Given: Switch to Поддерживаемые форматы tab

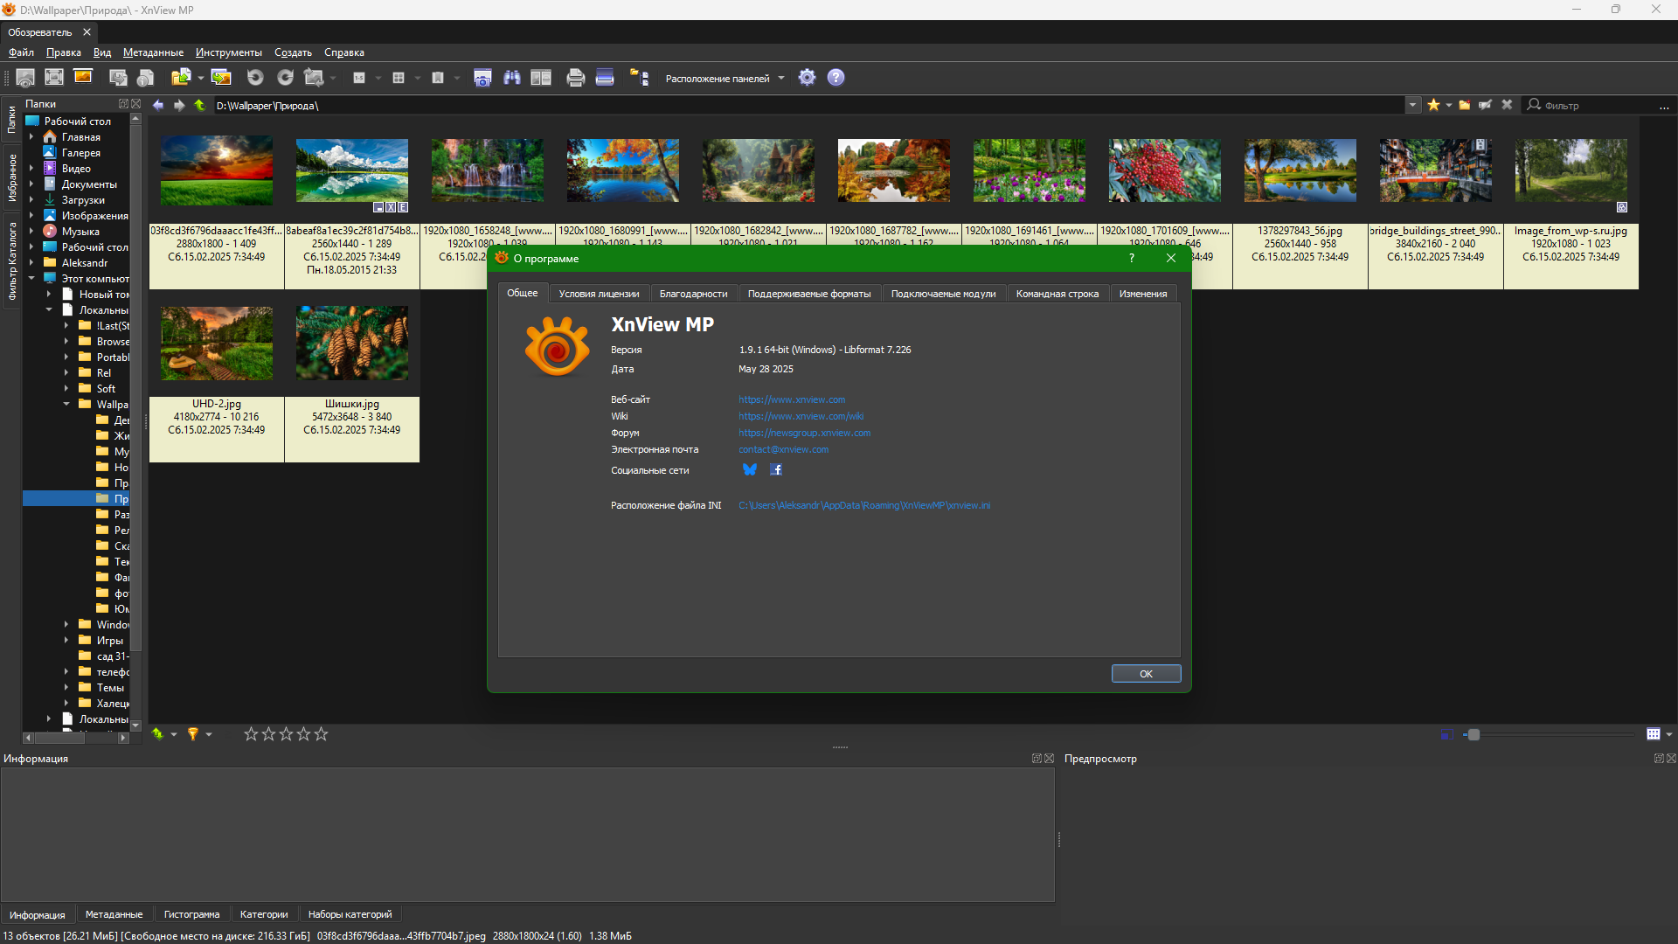Looking at the screenshot, I should 809,294.
